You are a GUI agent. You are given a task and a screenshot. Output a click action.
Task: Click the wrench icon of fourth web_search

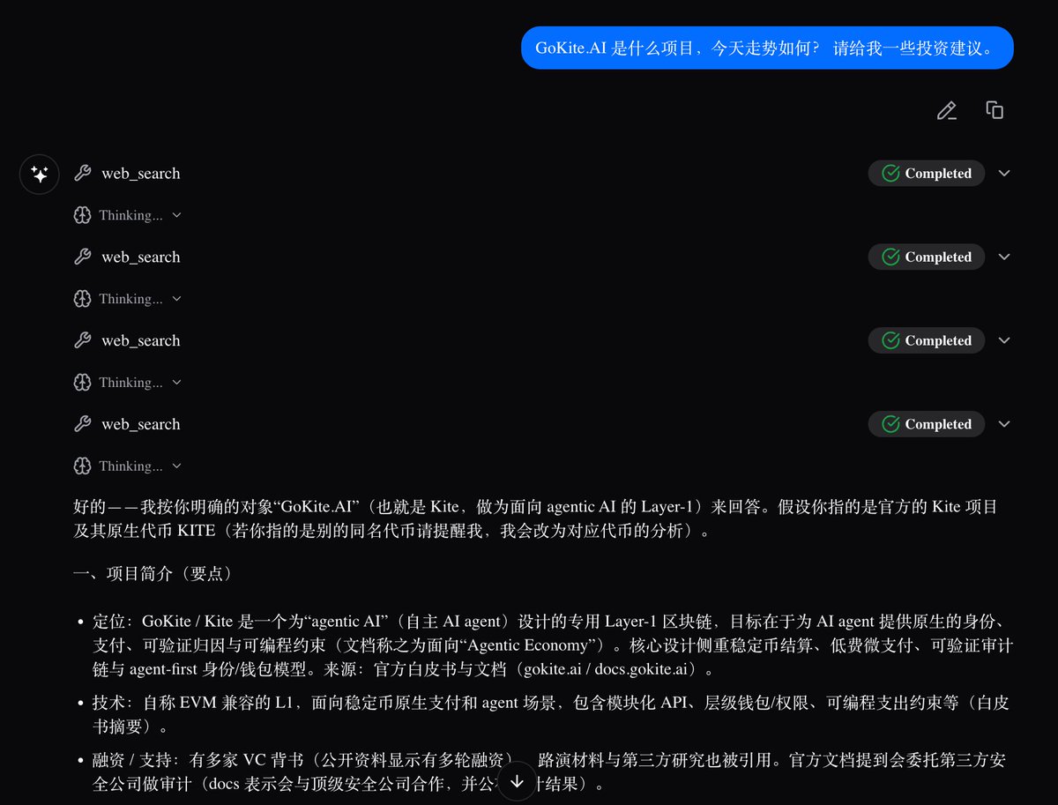[x=83, y=424]
